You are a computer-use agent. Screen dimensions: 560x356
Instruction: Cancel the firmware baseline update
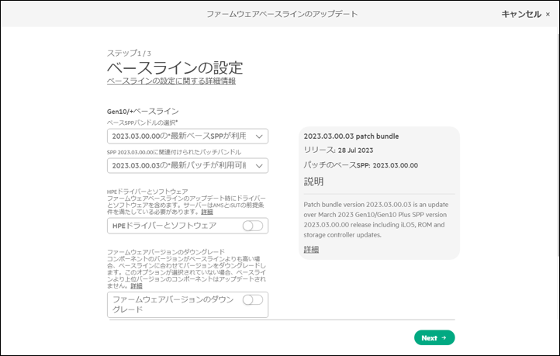click(521, 14)
